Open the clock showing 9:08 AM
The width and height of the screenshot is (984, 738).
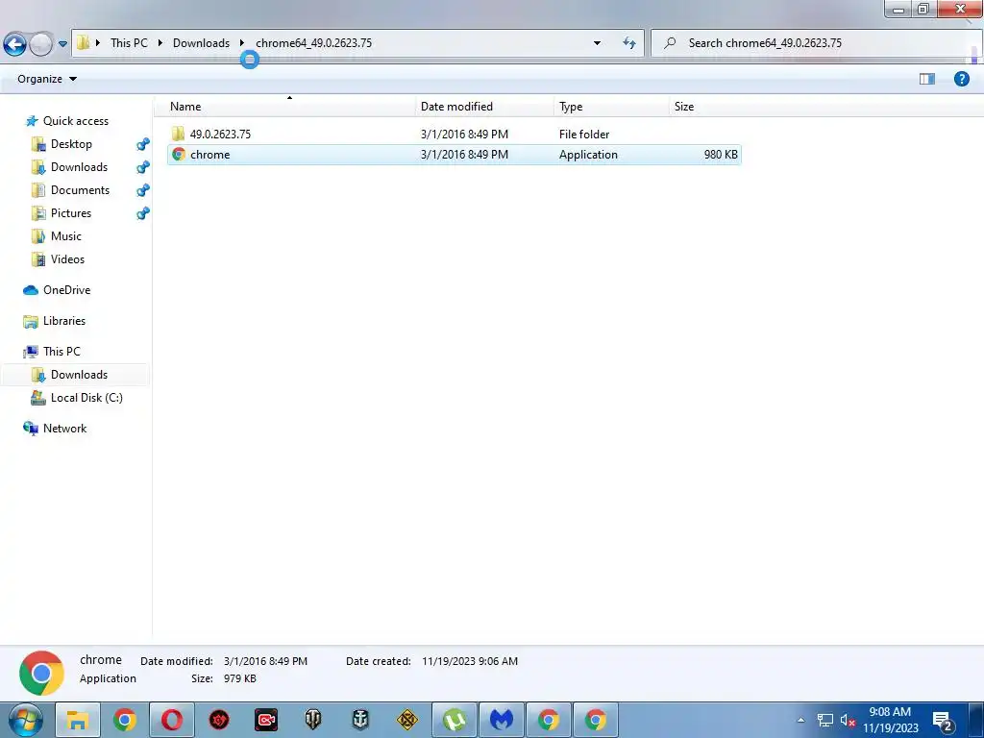pos(890,720)
